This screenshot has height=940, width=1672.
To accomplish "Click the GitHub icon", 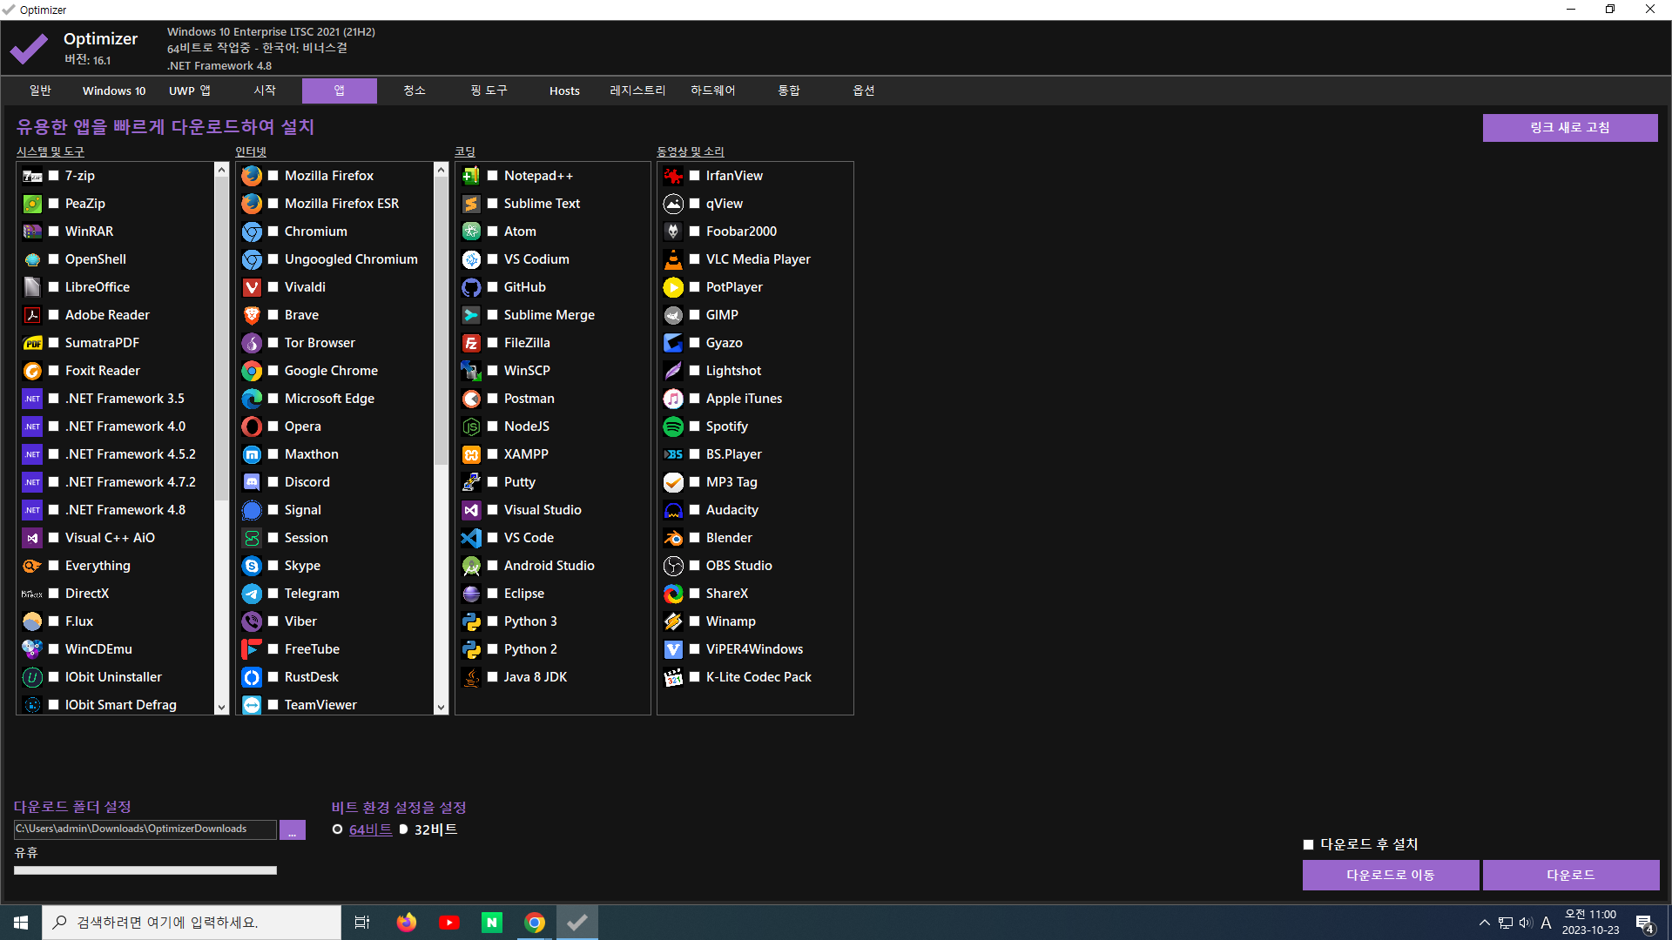I will 471,287.
